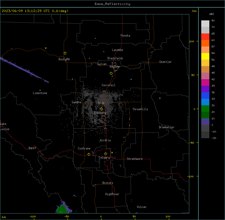The height and width of the screenshot is (220, 225).
Task: Select the slate purple 10 dBZ swatch
Action: (205, 122)
